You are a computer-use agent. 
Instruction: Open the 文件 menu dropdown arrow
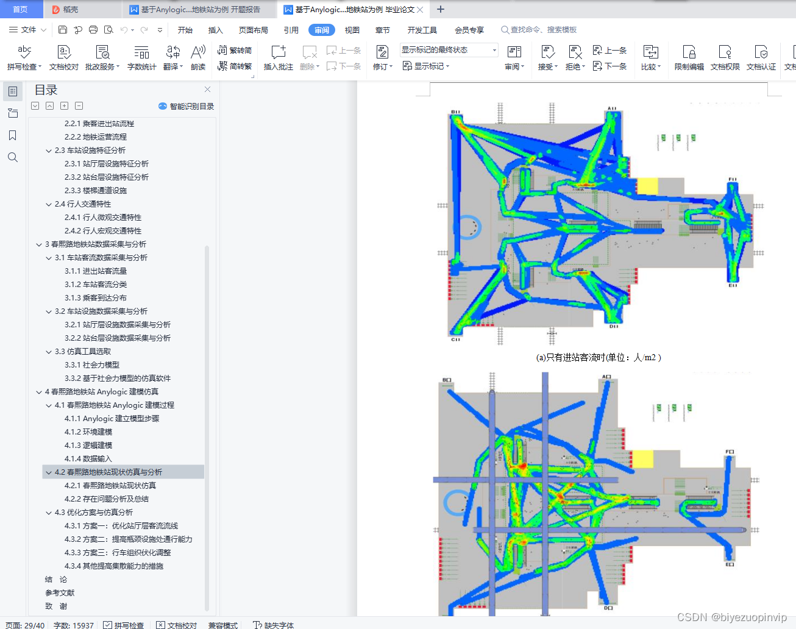[43, 29]
